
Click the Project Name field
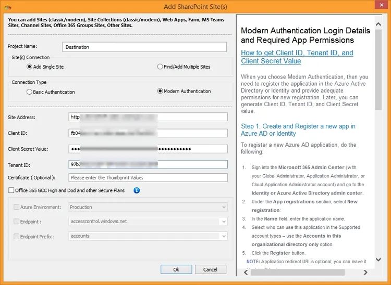(144, 47)
